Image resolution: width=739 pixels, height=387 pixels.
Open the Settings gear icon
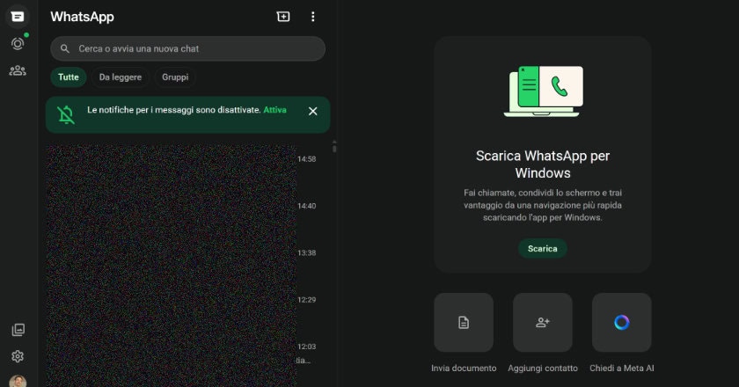pos(18,356)
